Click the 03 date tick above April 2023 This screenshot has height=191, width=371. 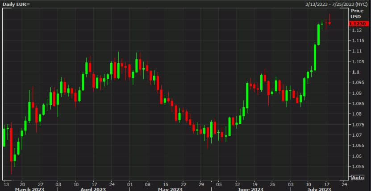click(58, 184)
